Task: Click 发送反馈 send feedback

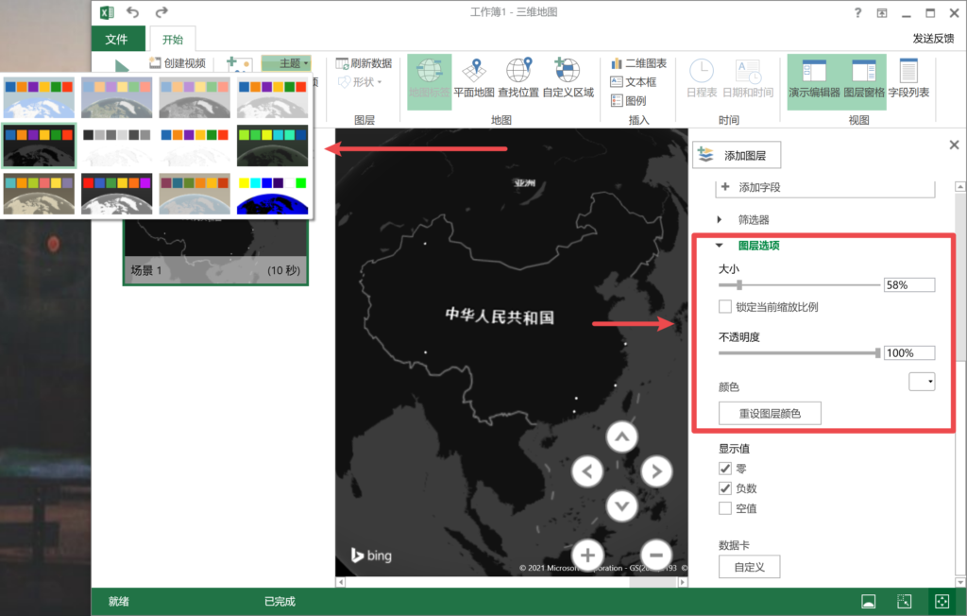Action: pyautogui.click(x=933, y=39)
